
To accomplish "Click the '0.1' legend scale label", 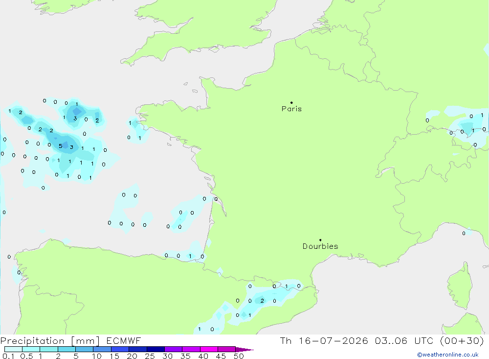I will coord(8,356).
